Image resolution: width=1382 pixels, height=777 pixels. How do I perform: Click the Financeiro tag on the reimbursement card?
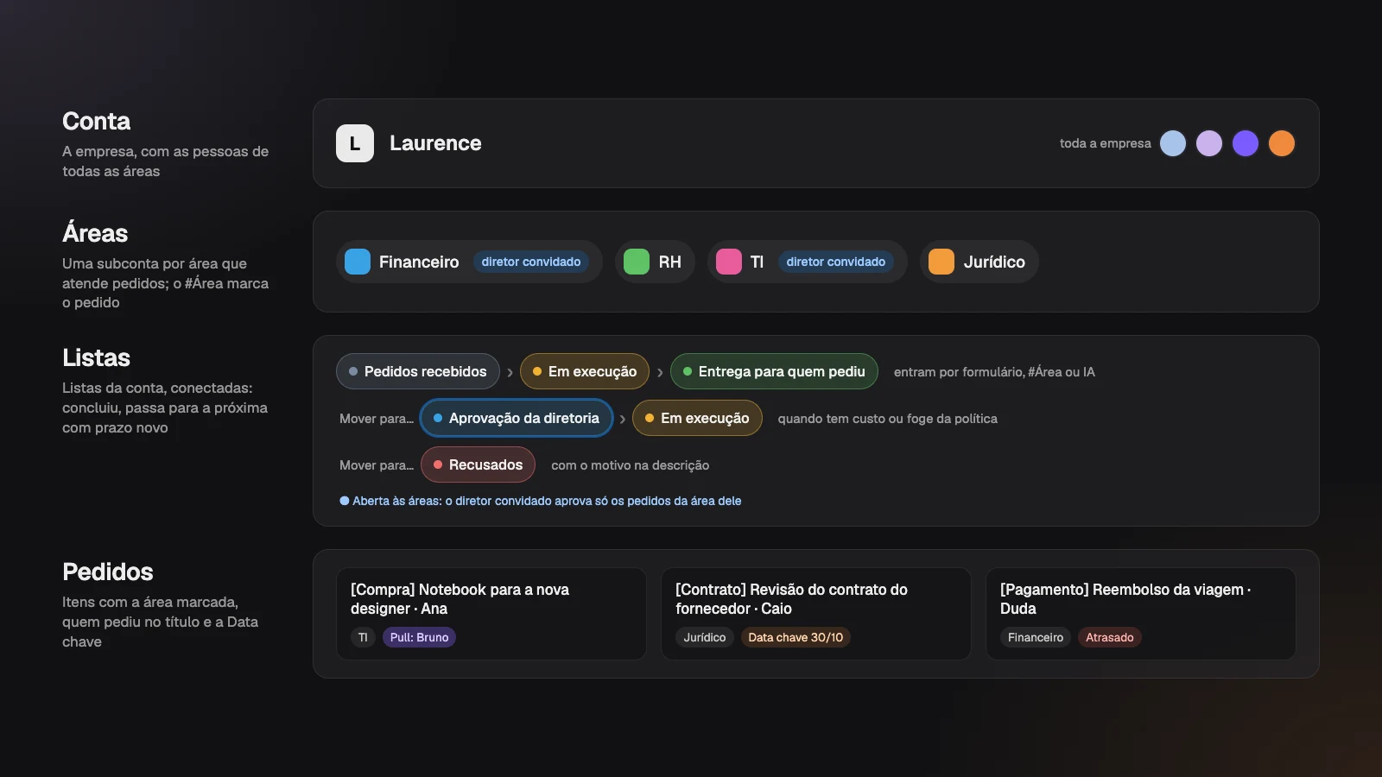point(1036,637)
